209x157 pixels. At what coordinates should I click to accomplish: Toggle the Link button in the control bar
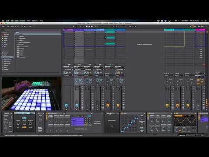pyautogui.click(x=3, y=27)
